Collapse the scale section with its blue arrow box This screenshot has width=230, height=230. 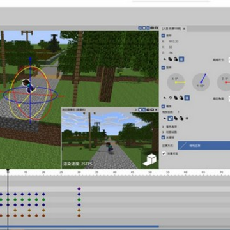click(163, 106)
